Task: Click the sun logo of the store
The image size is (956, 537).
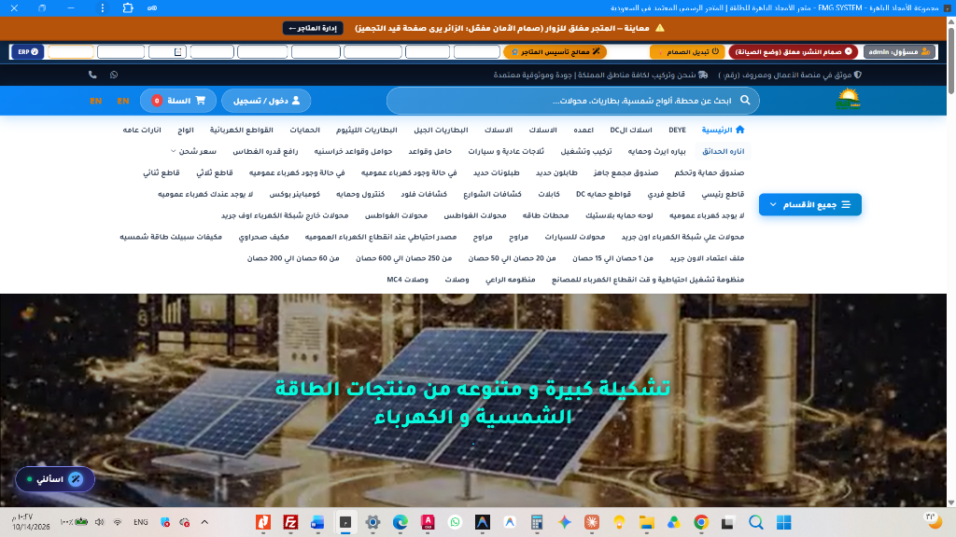Action: pos(848,99)
